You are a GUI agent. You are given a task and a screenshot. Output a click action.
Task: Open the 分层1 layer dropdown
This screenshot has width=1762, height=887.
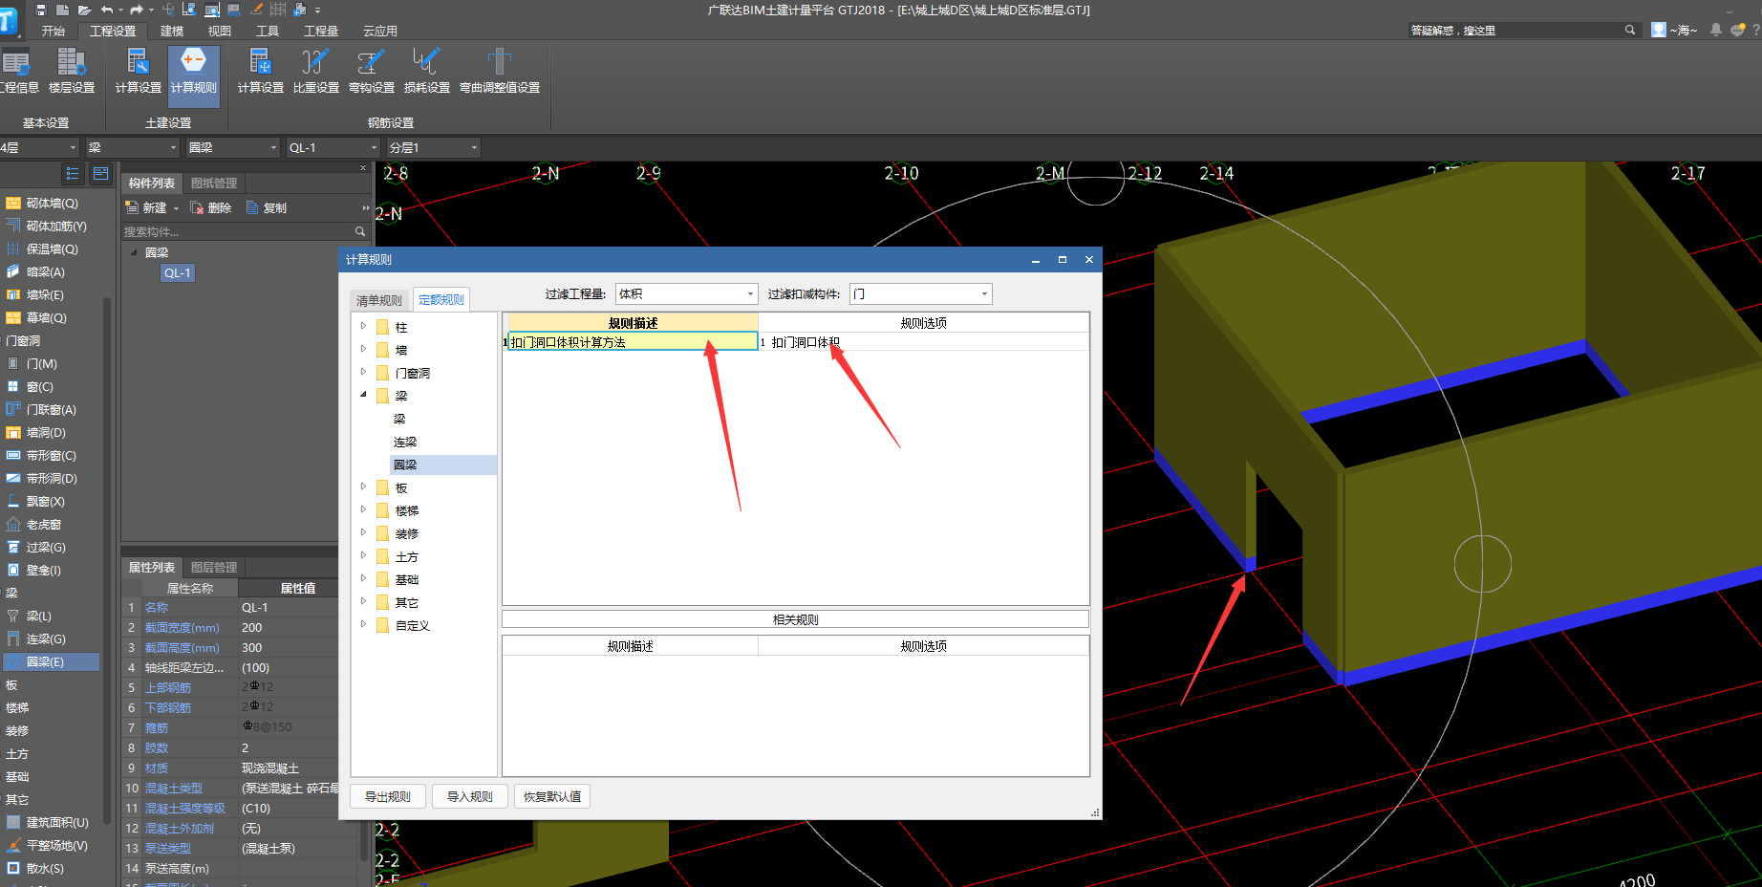(x=433, y=147)
